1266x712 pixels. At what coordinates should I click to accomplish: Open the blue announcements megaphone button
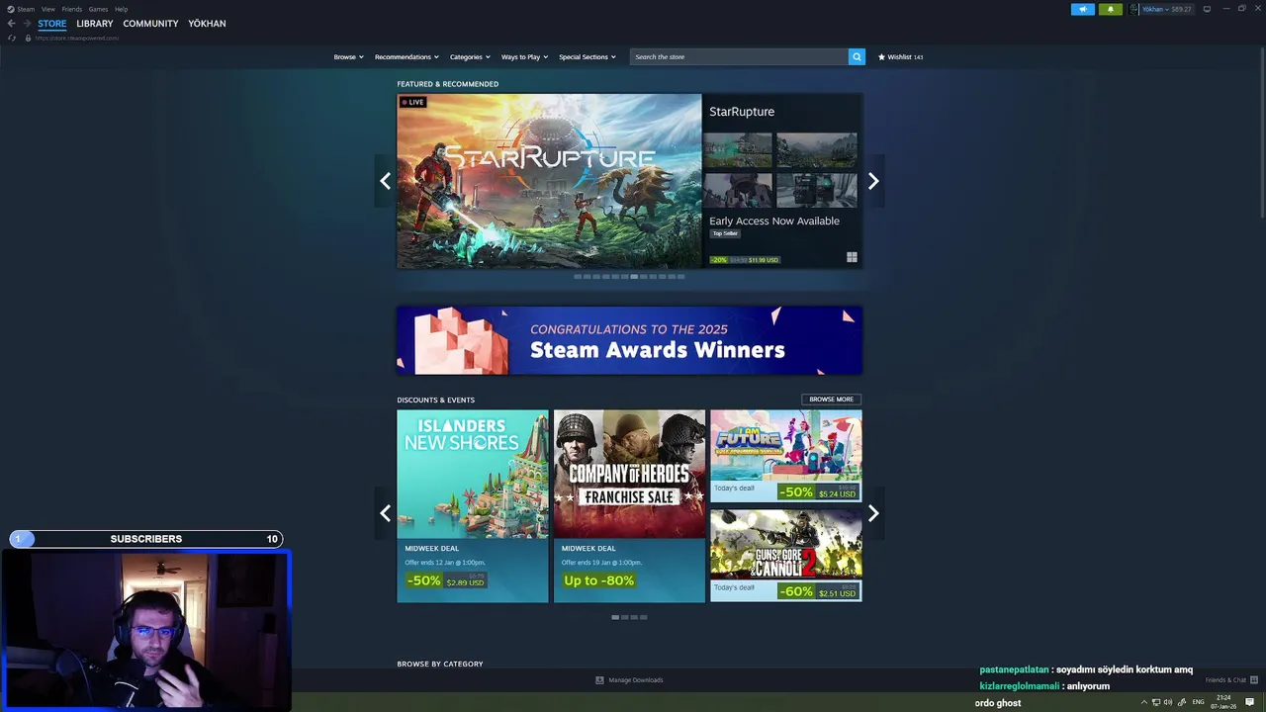tap(1083, 9)
